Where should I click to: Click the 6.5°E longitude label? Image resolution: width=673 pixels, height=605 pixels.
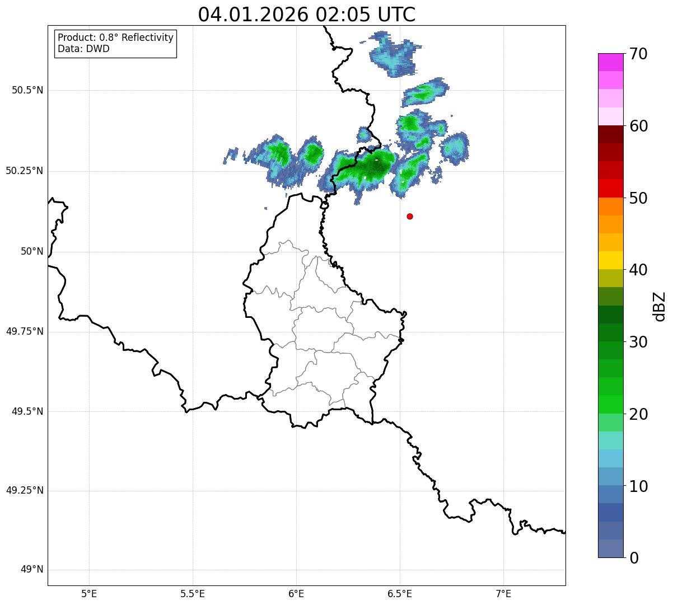click(x=400, y=593)
